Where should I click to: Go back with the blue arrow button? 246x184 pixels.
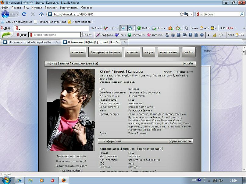tap(5, 14)
